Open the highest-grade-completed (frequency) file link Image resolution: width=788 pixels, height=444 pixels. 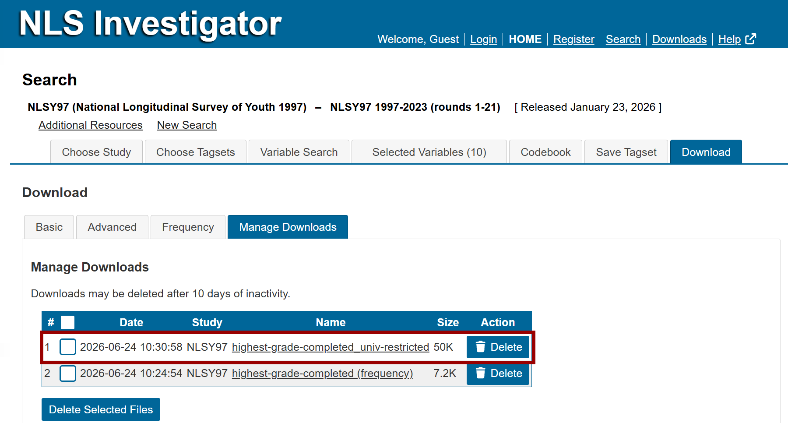(322, 373)
